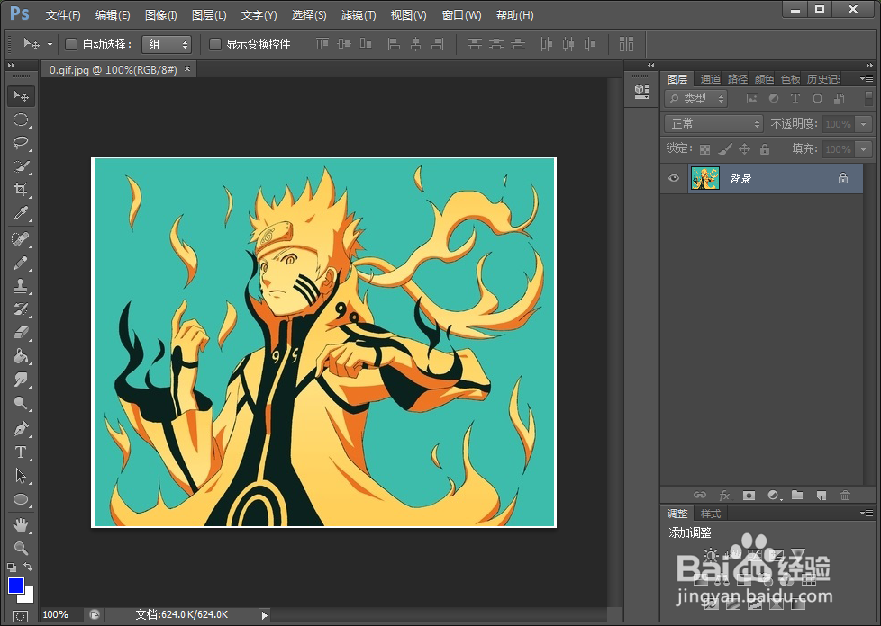881x626 pixels.
Task: Open the Adjustments panel flyout menu
Action: click(866, 514)
